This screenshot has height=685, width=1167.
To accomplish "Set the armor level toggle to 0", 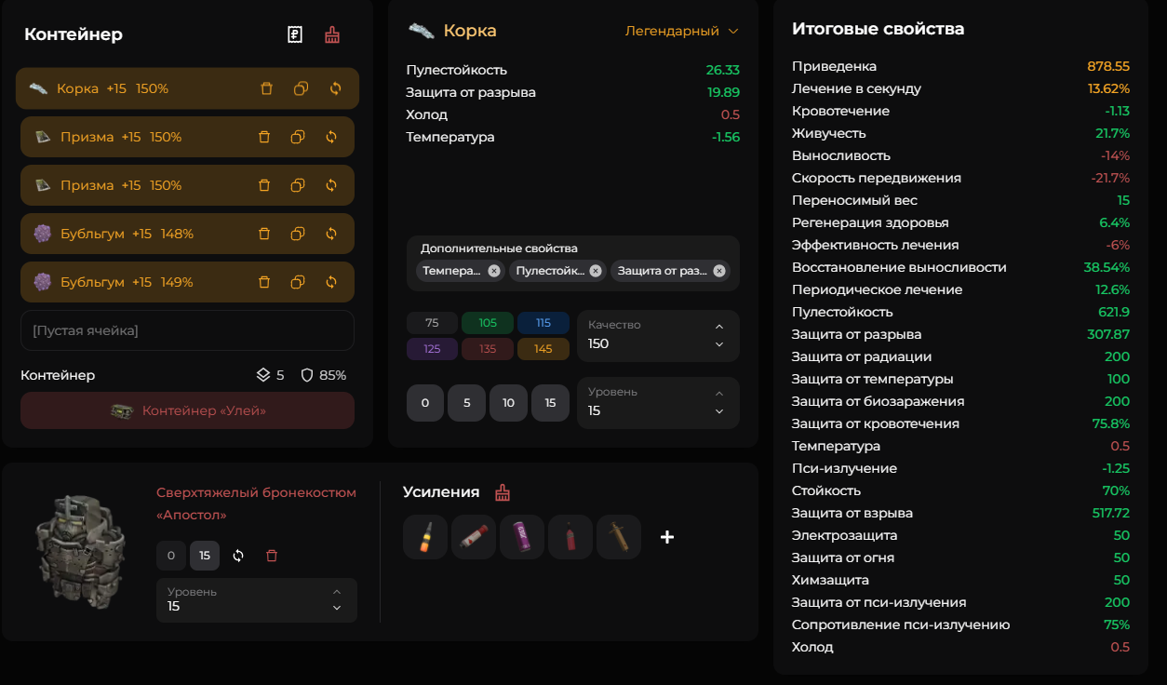I will [x=170, y=556].
